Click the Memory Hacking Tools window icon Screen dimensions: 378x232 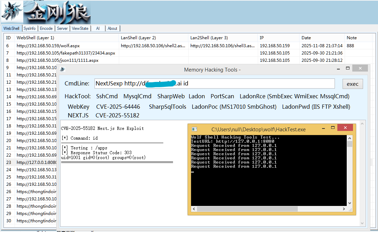click(63, 69)
